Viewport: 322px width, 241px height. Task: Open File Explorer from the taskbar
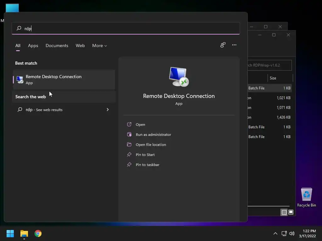[24, 233]
